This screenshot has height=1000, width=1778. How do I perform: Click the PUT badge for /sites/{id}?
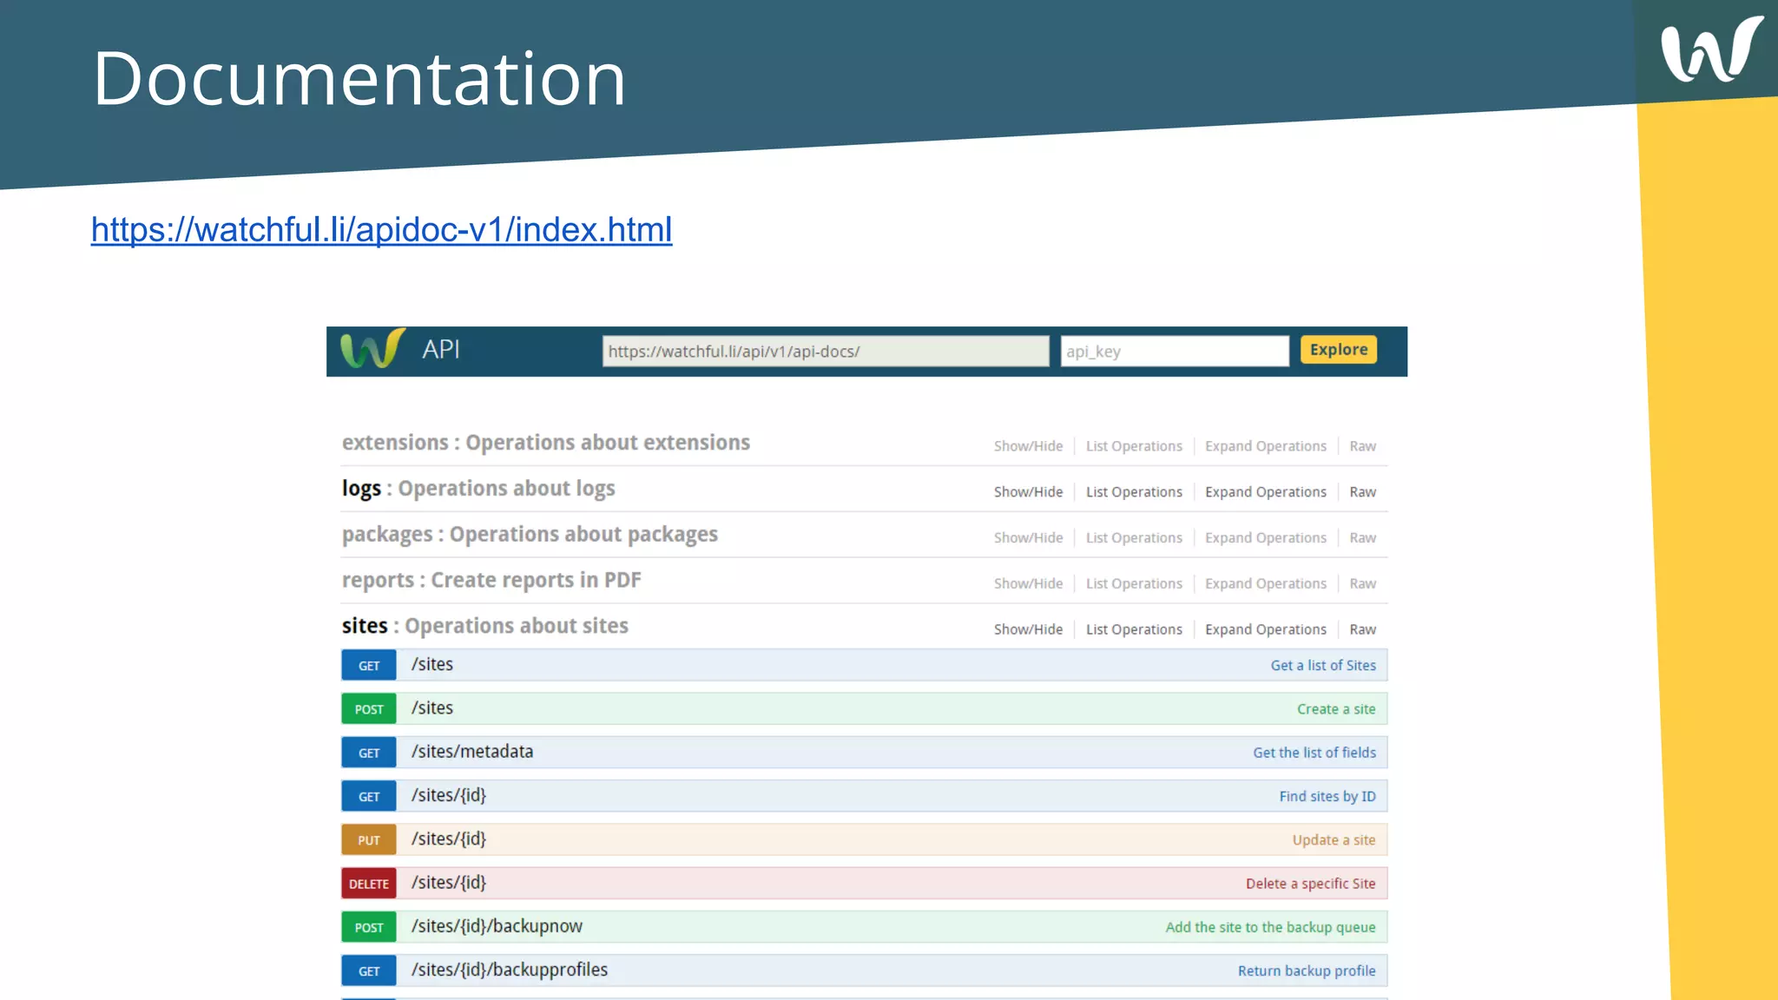click(369, 840)
